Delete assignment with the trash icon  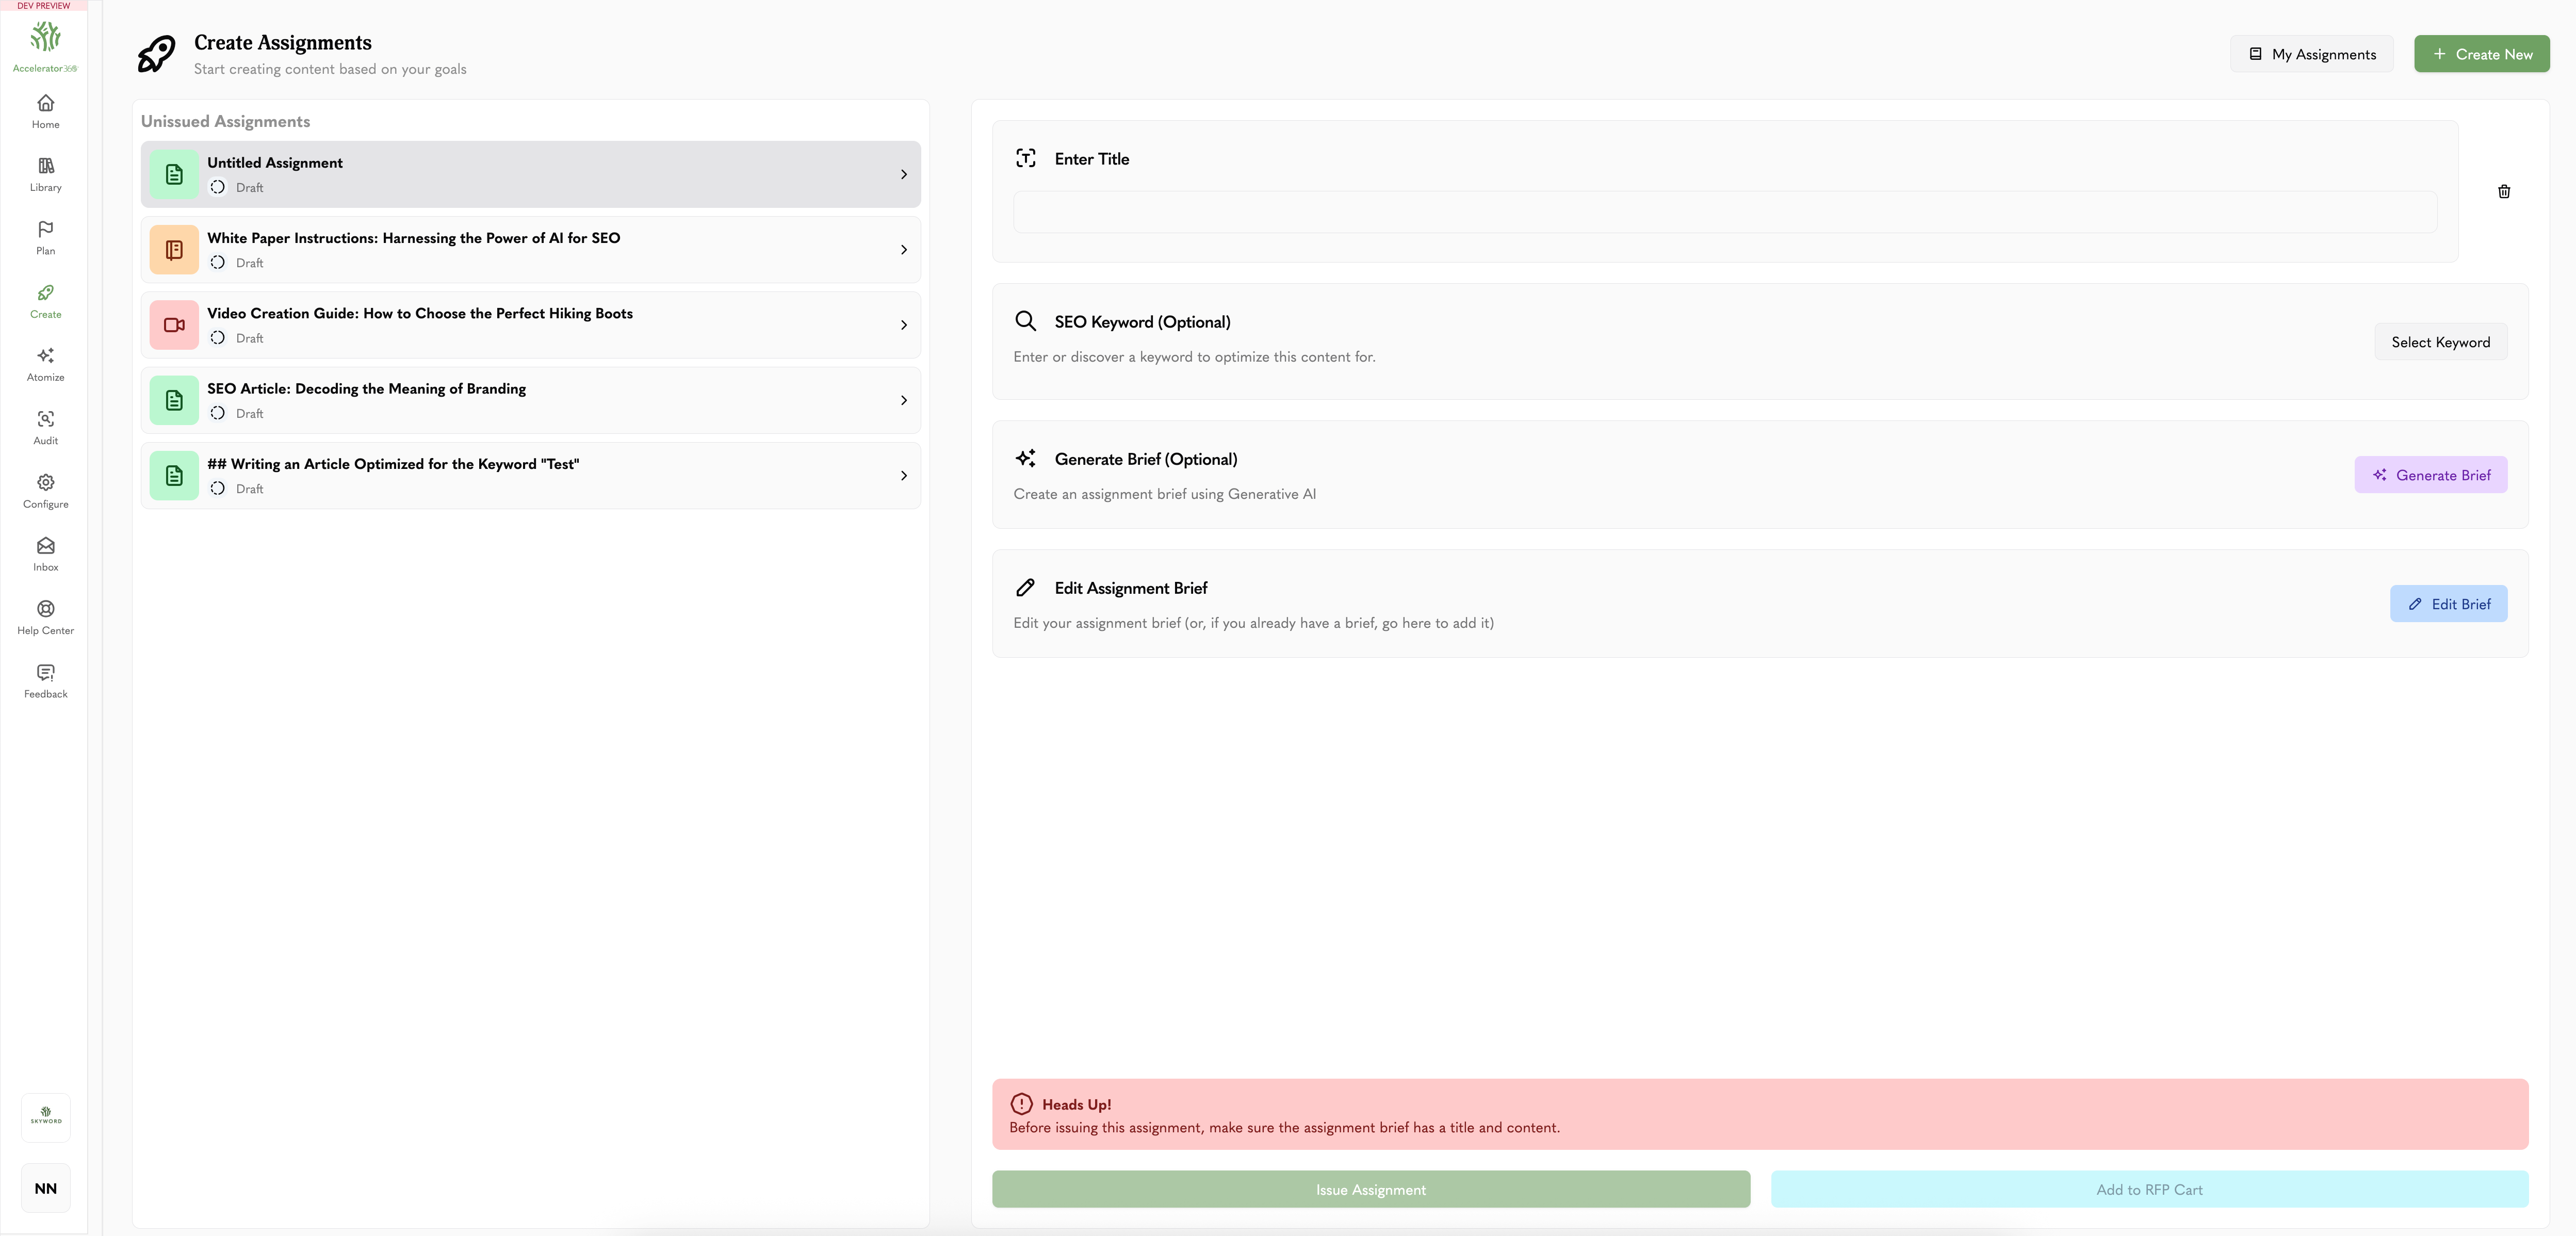[x=2504, y=191]
